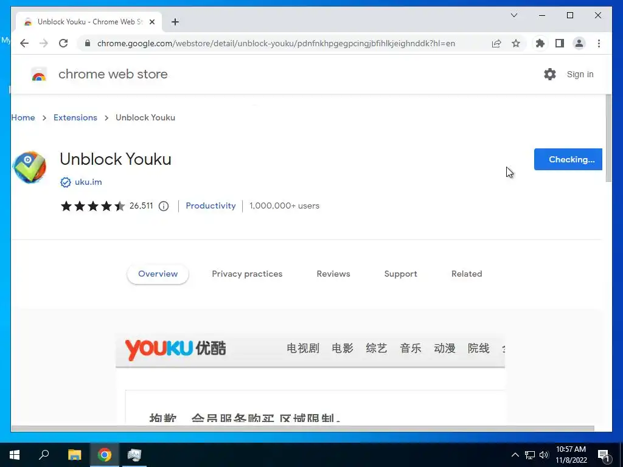The image size is (623, 467).
Task: View site information via the padlock icon
Action: click(x=88, y=43)
